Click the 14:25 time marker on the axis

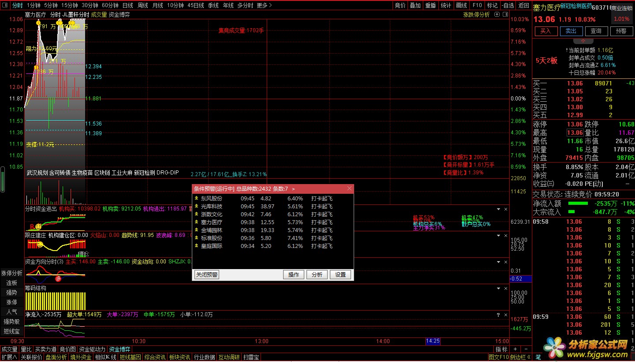pyautogui.click(x=432, y=341)
